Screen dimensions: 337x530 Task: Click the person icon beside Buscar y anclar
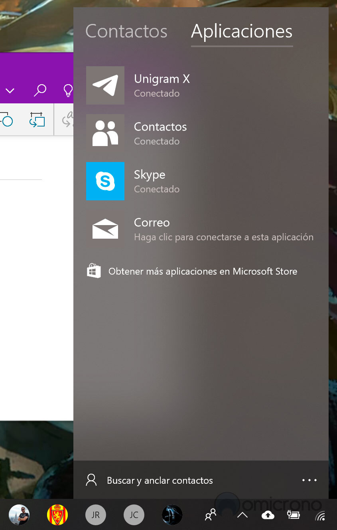click(91, 480)
